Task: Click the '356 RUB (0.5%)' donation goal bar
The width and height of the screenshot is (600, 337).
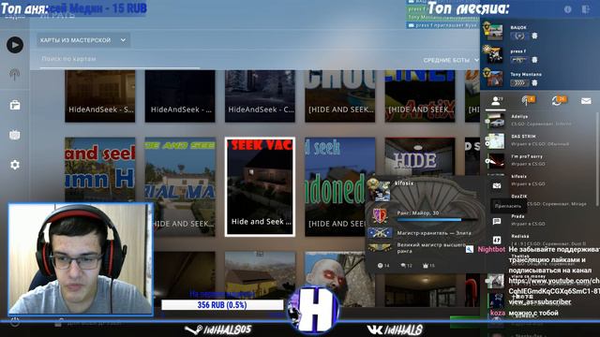Action: click(x=222, y=305)
